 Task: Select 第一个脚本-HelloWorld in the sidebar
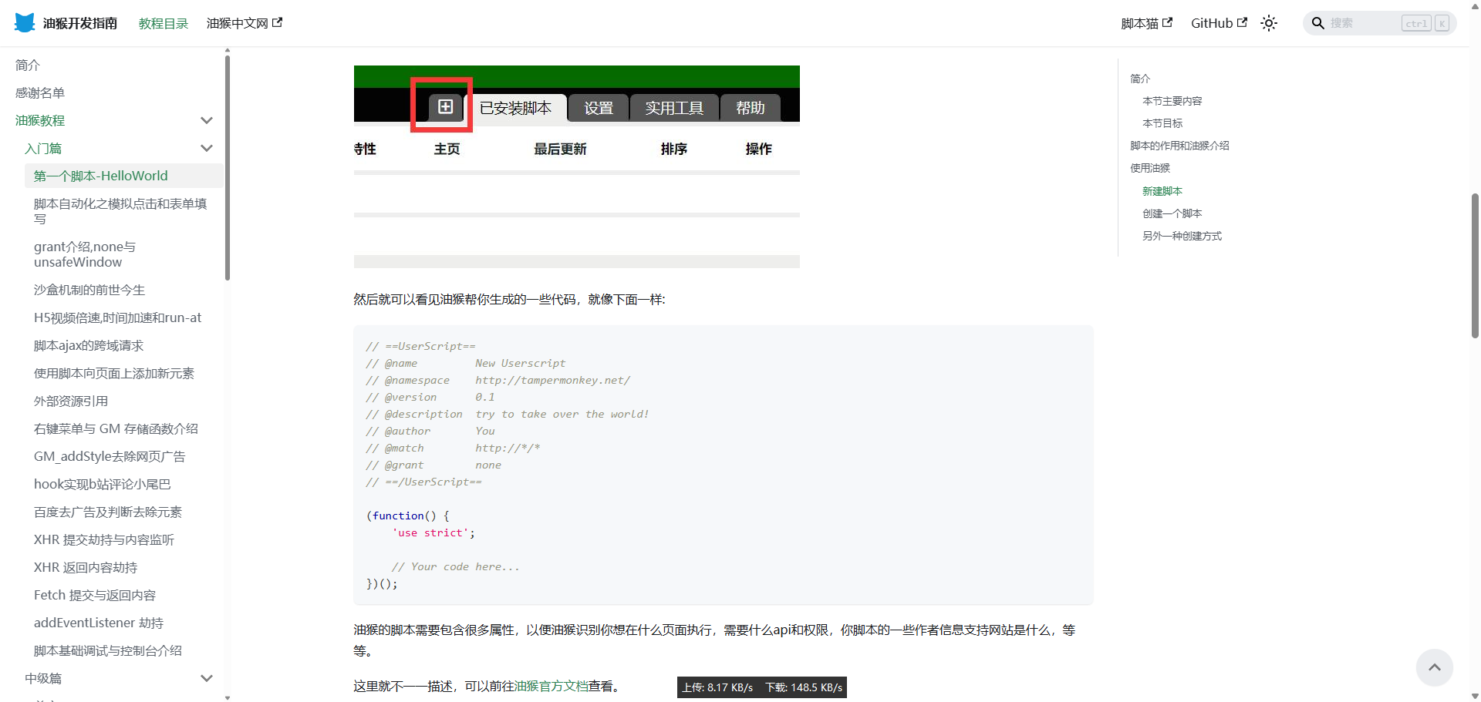[x=100, y=175]
